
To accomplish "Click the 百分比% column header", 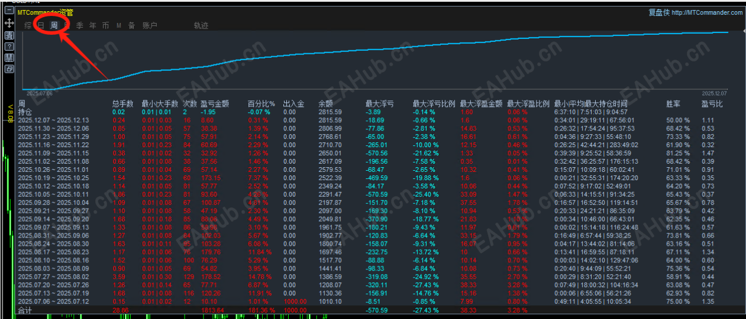I will (x=261, y=104).
